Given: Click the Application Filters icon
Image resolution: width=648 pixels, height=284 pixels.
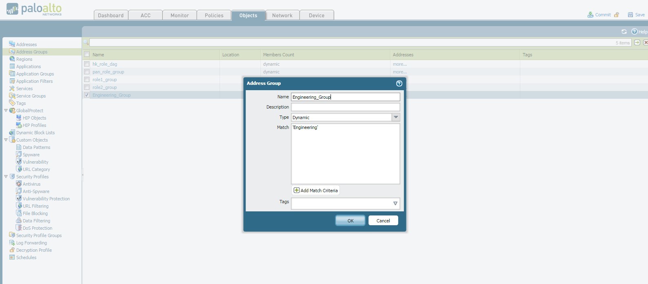Looking at the screenshot, I should click(12, 81).
